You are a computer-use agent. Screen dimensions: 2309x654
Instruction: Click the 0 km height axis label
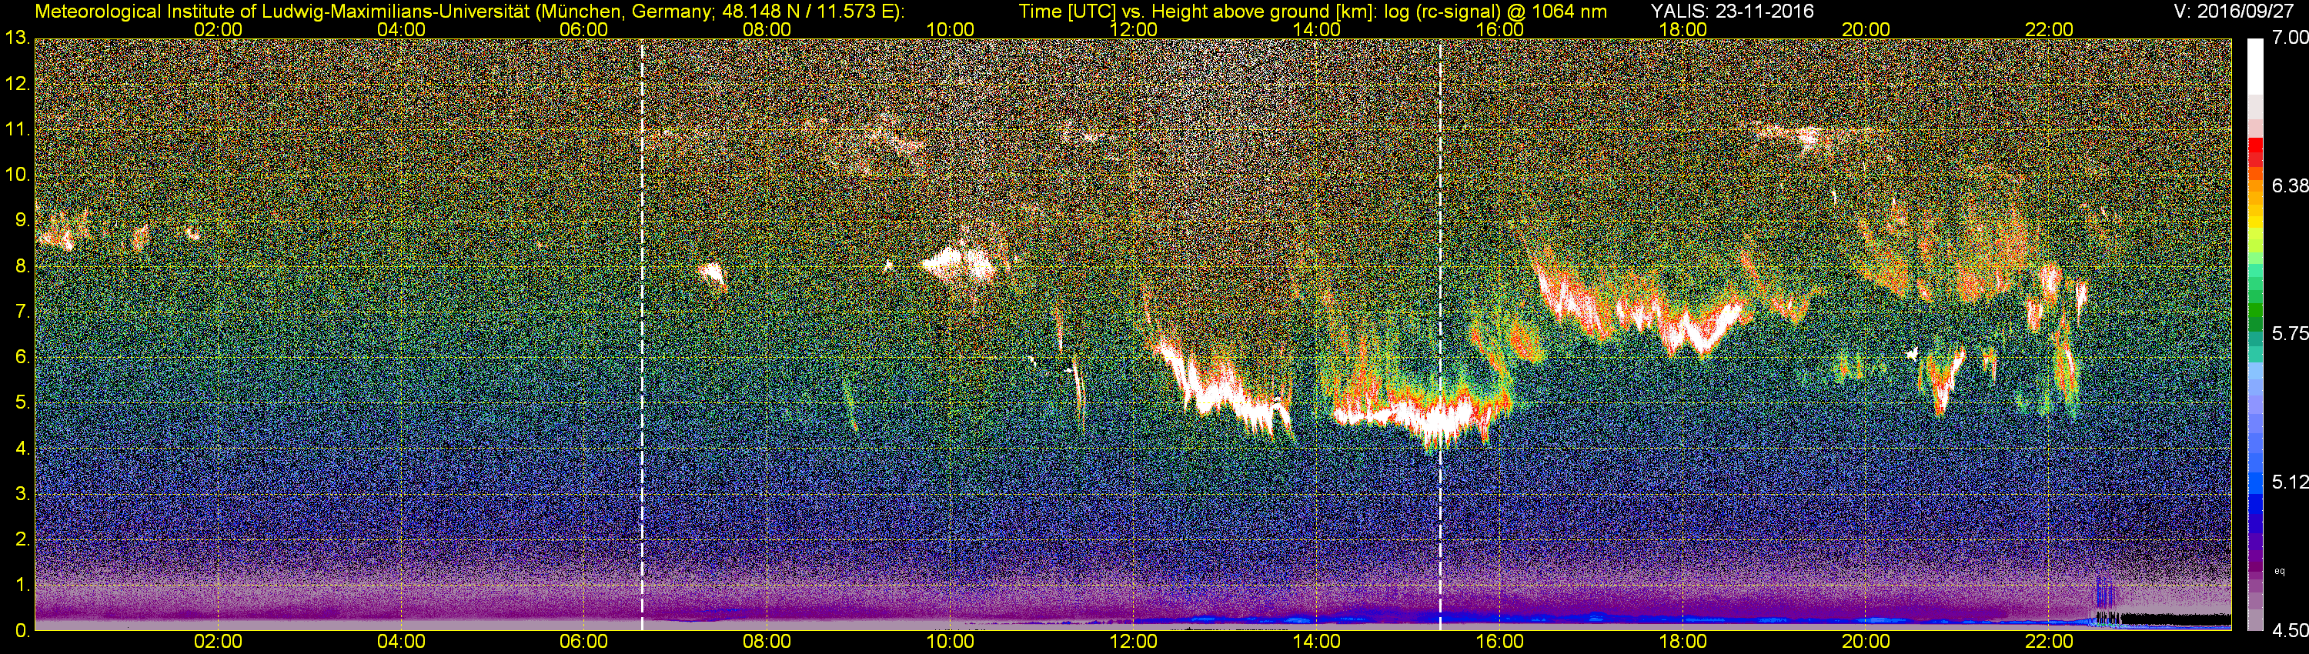[x=22, y=631]
